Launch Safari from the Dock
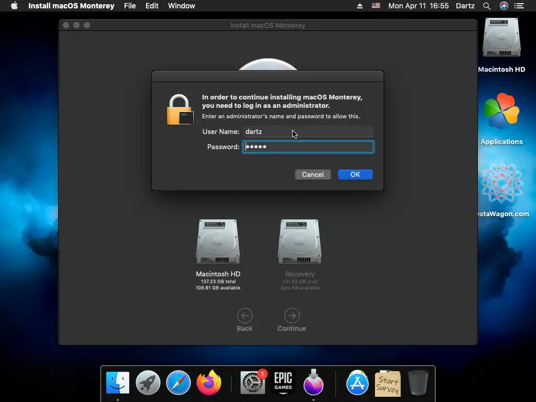This screenshot has width=536, height=402. pyautogui.click(x=178, y=383)
